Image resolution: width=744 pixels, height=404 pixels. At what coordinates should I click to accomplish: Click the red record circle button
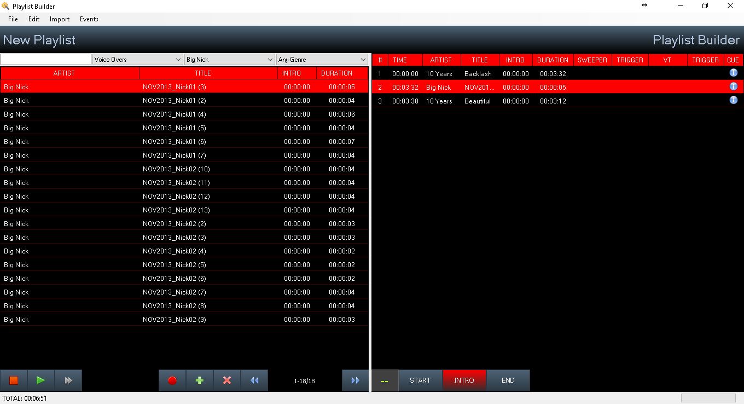click(172, 380)
